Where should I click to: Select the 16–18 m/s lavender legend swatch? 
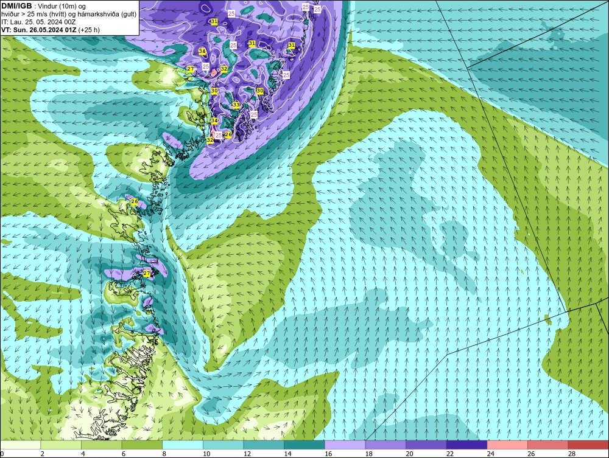[x=345, y=445]
